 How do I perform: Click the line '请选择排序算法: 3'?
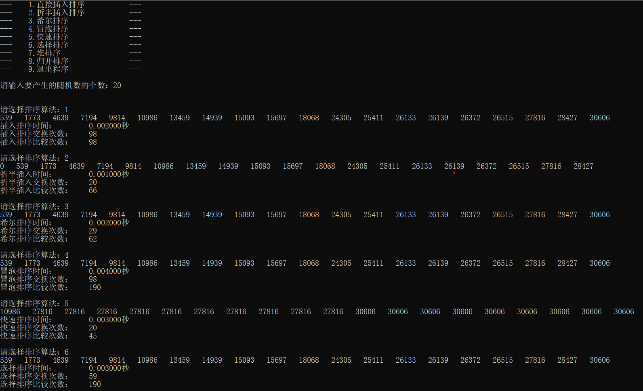click(x=34, y=206)
